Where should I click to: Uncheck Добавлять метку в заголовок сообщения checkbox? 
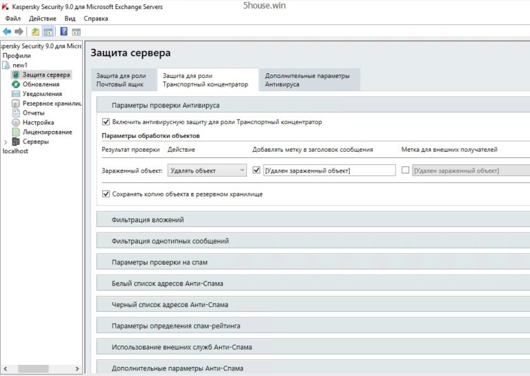coord(257,170)
